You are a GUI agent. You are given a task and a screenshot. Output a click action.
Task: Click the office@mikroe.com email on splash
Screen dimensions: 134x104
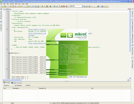pyautogui.click(x=65, y=72)
